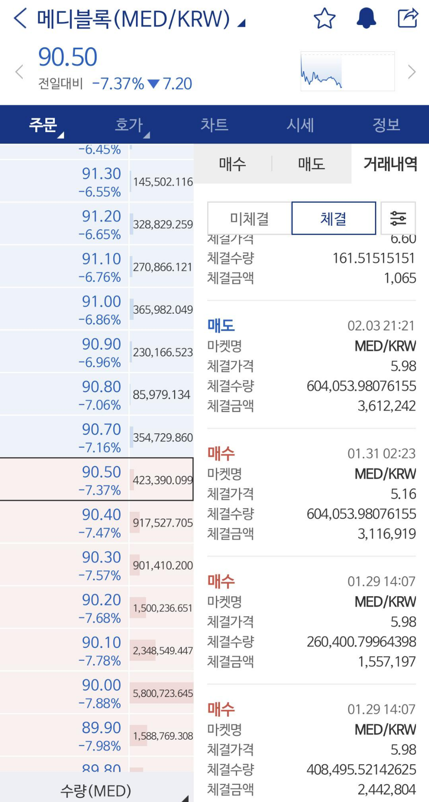
Task: Tap the 3,116,919 trade amount
Action: [x=387, y=534]
